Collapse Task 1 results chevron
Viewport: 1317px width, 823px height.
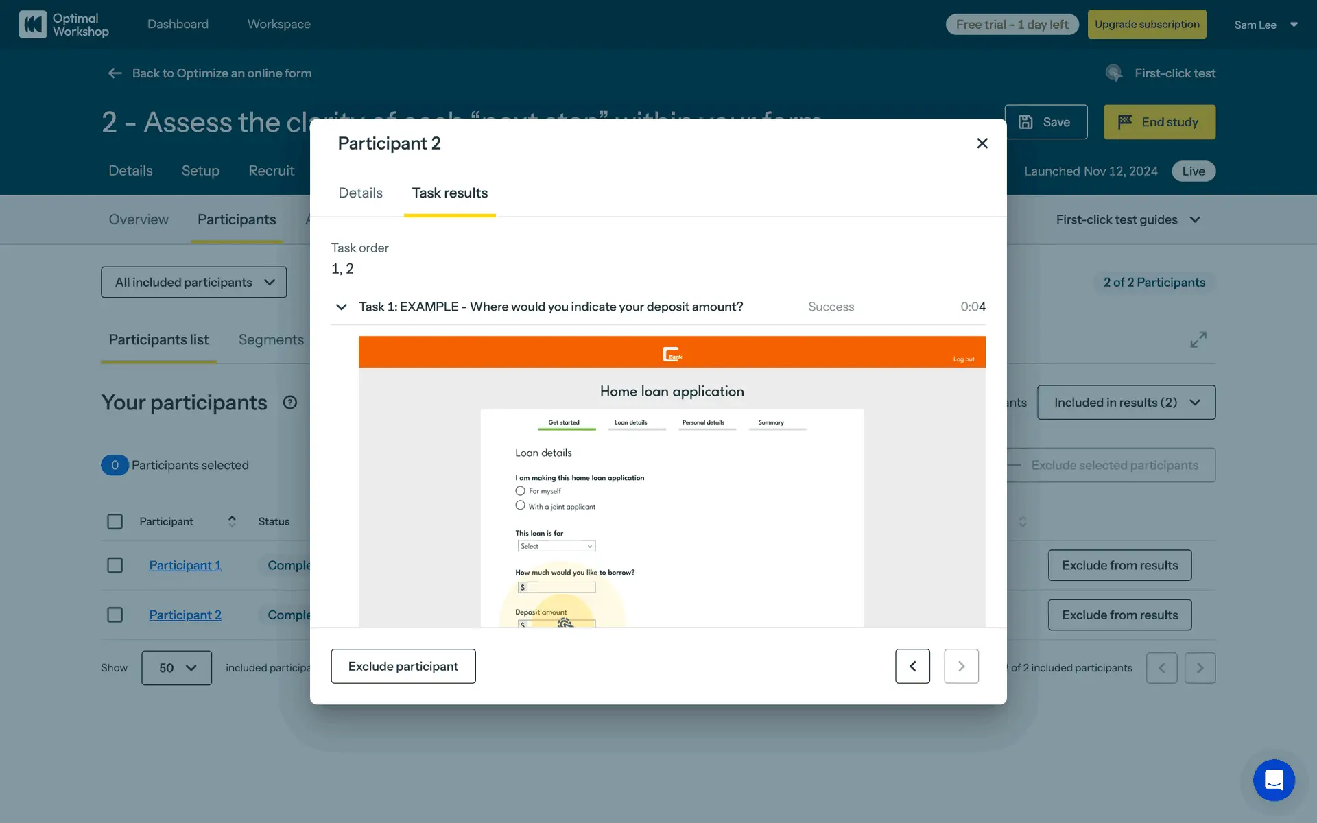(341, 307)
